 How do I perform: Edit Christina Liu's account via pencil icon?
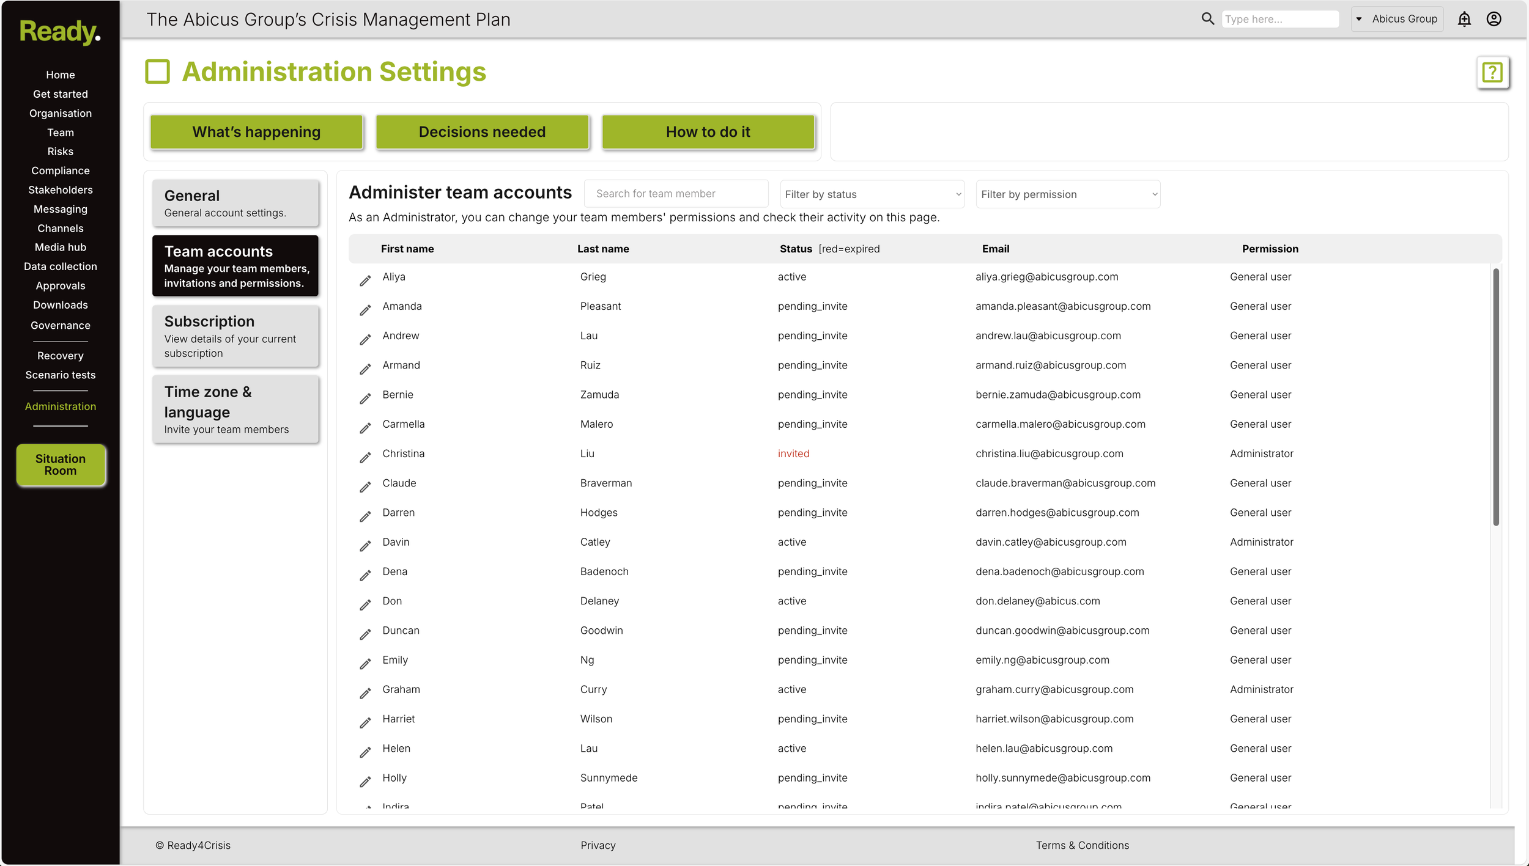click(365, 458)
